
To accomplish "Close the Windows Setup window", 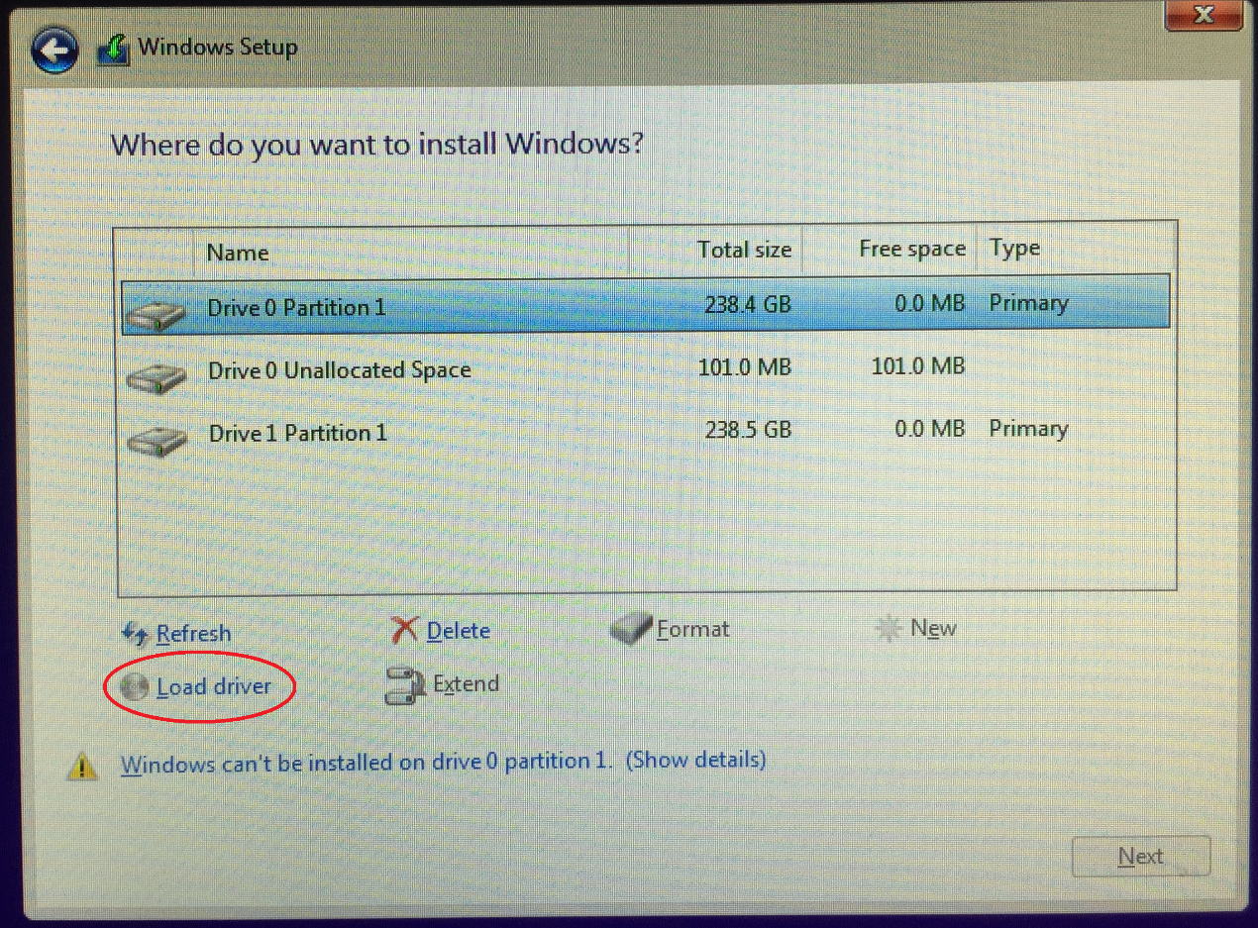I will coord(1202,14).
